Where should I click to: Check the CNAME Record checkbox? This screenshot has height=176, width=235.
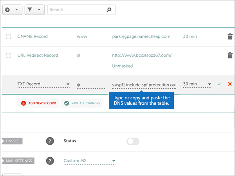tap(9, 37)
